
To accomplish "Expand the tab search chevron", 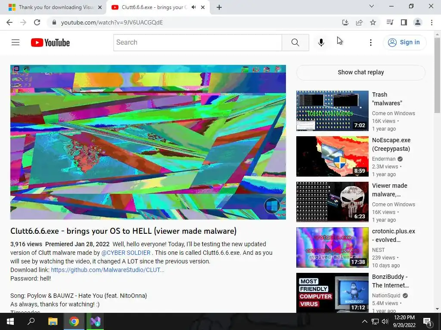I will tap(372, 6).
